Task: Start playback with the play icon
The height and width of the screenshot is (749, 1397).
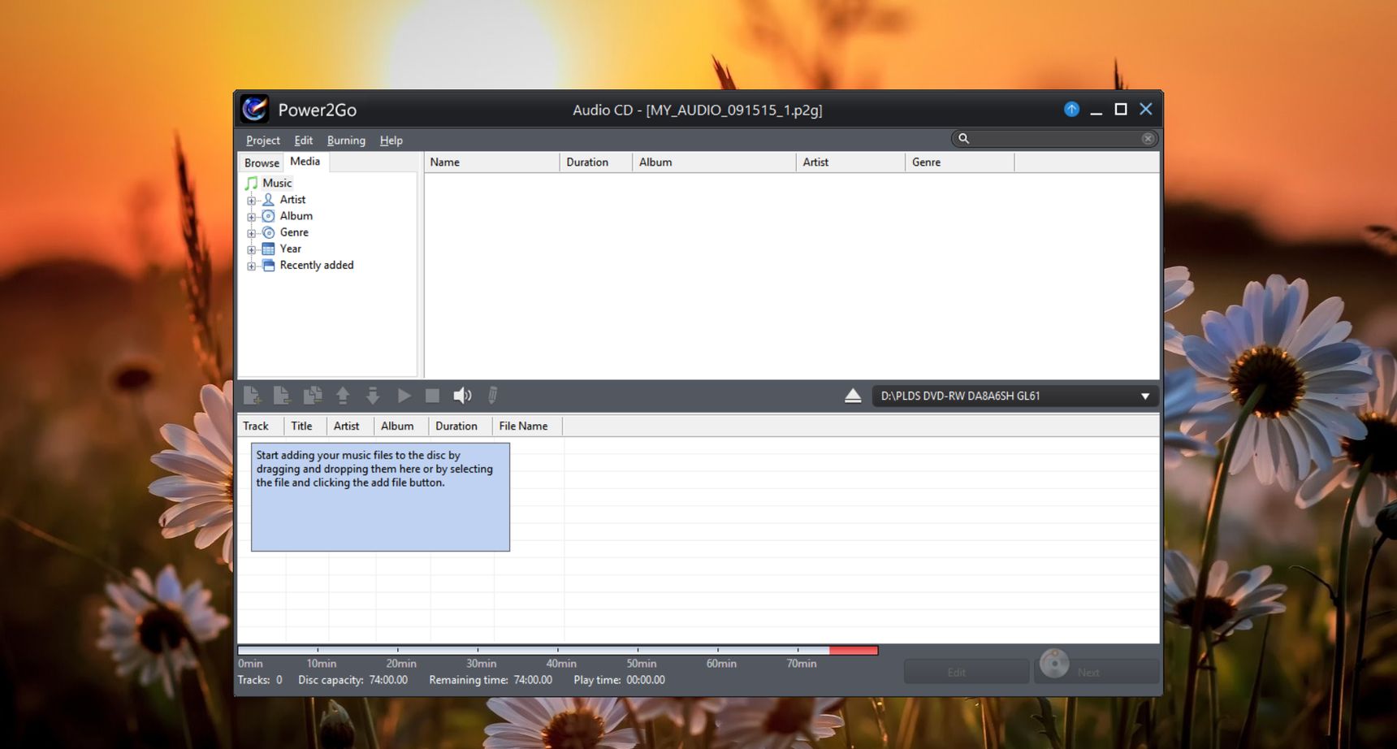Action: [x=404, y=396]
